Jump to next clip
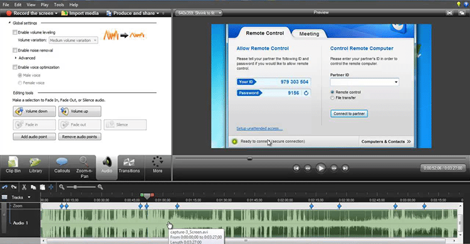 click(x=345, y=168)
